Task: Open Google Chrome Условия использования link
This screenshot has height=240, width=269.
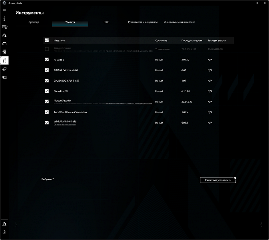Action: (115, 51)
